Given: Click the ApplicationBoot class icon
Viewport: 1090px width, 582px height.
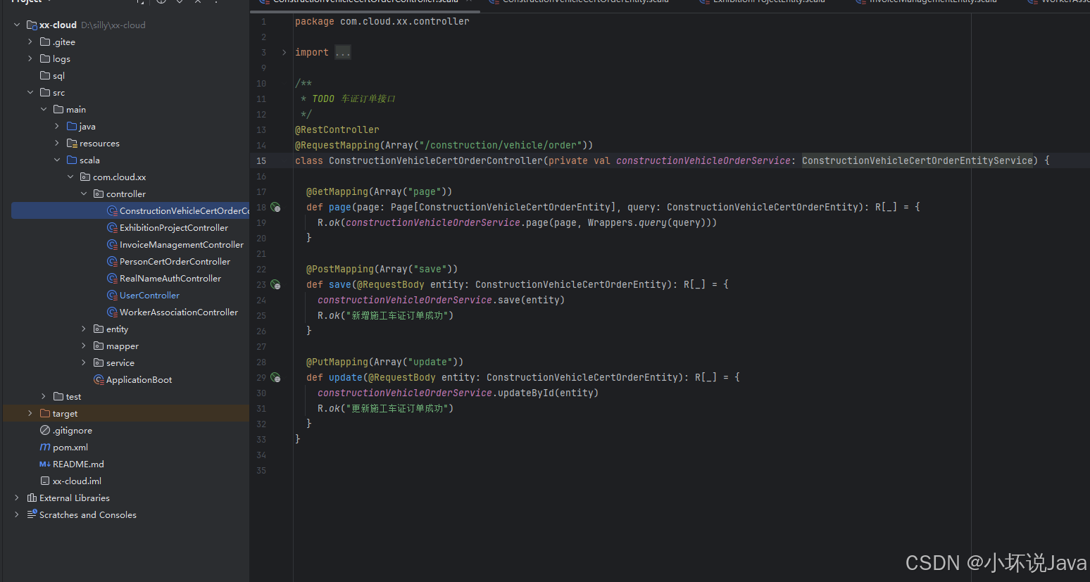Looking at the screenshot, I should [x=99, y=379].
